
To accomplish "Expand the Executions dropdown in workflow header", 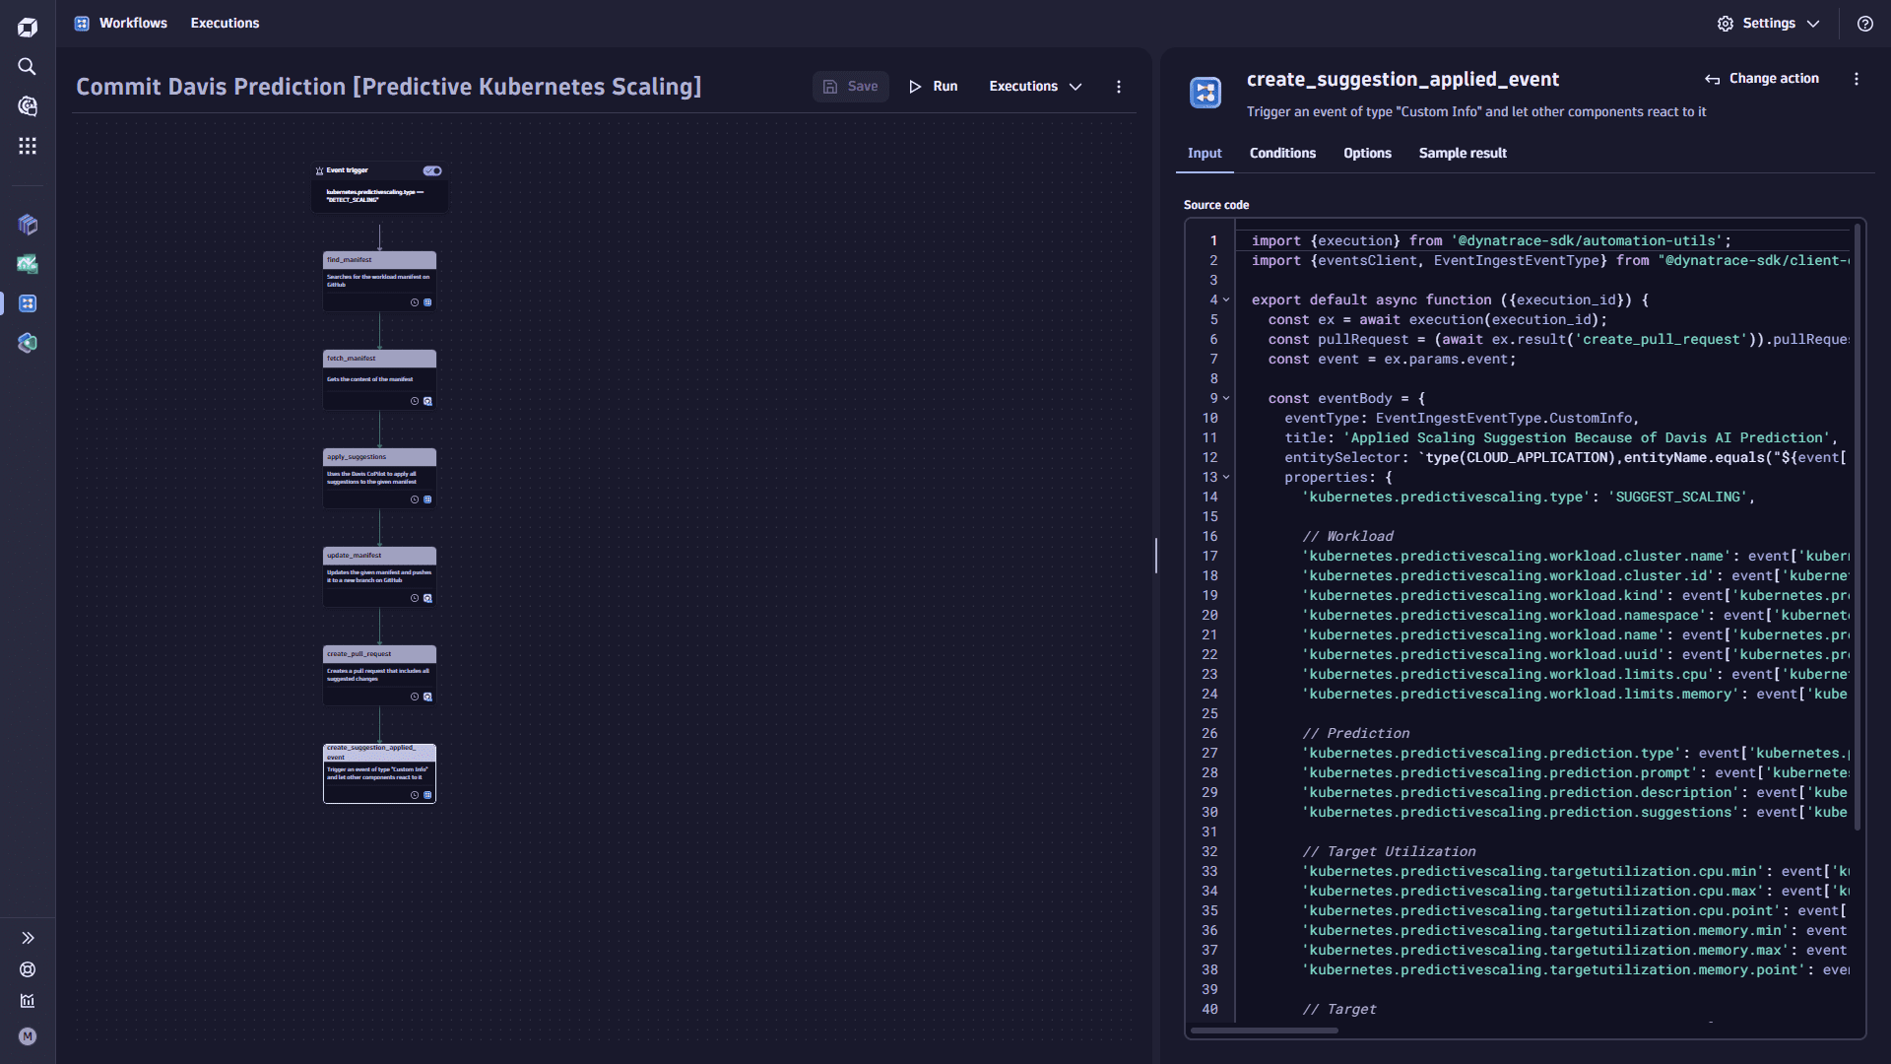I will click(x=1035, y=87).
